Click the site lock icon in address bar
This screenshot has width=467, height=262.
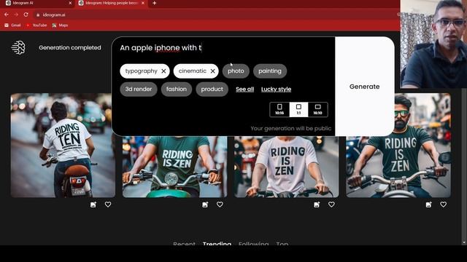[x=38, y=15]
